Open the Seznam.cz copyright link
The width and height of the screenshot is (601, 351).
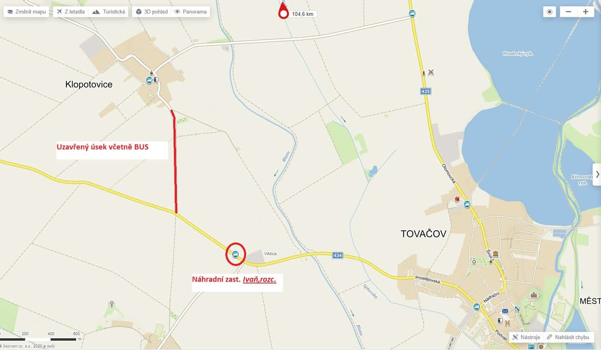coord(28,346)
